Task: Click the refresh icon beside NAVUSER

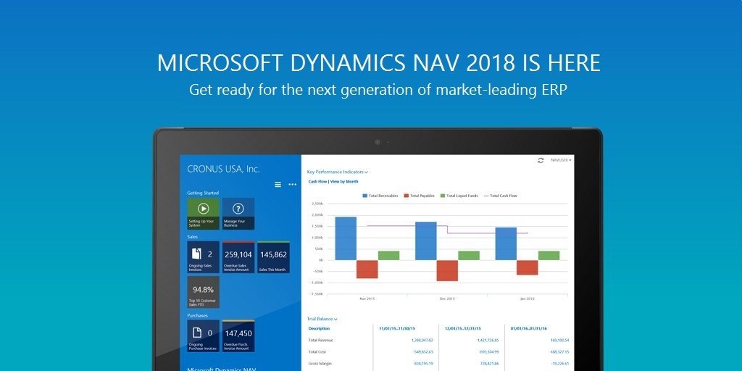Action: [541, 160]
